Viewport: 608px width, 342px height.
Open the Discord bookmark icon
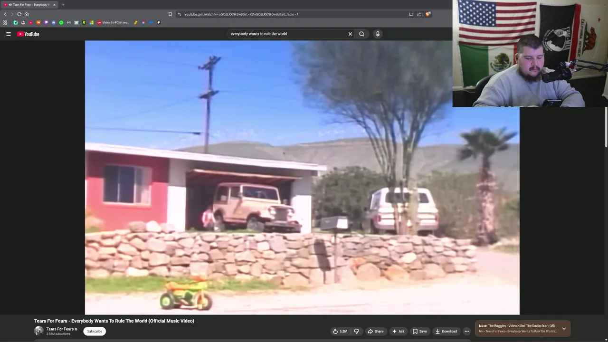pos(54,22)
